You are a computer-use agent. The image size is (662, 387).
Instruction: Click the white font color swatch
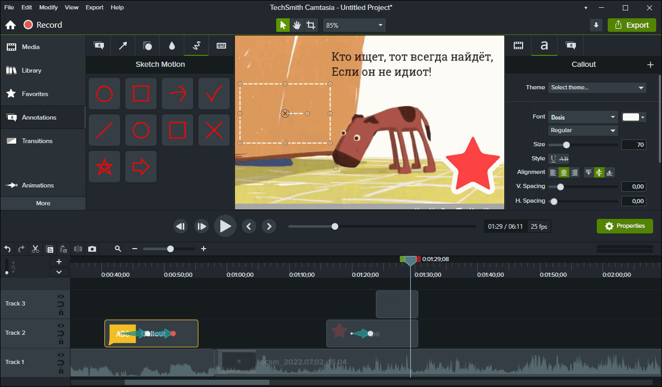click(x=631, y=117)
